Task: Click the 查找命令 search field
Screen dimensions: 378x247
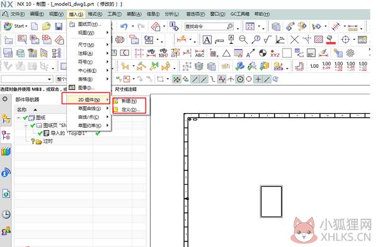Action: point(209,26)
